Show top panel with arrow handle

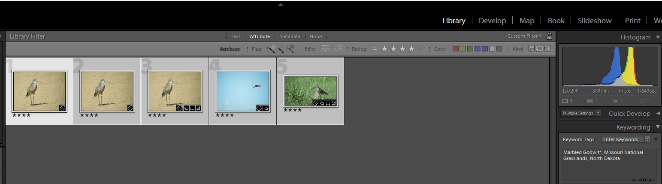[x=281, y=5]
